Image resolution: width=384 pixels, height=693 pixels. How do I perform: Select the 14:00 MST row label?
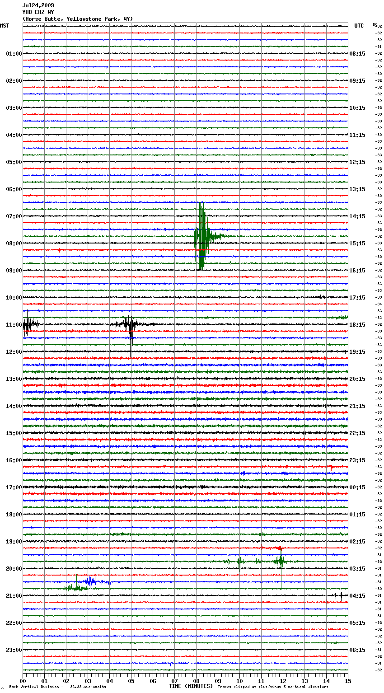point(14,406)
